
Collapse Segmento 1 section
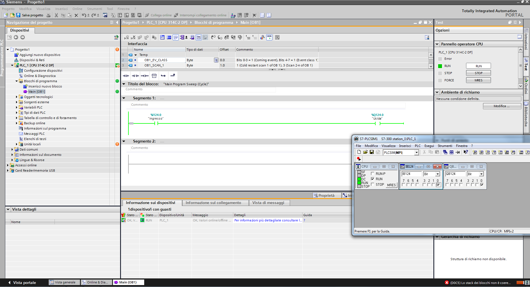click(124, 98)
